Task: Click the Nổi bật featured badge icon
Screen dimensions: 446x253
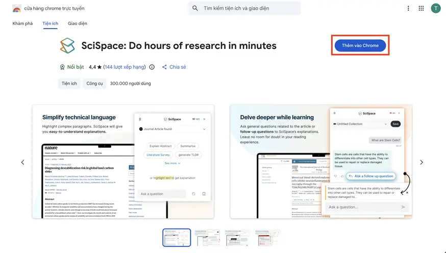Action: [x=62, y=67]
